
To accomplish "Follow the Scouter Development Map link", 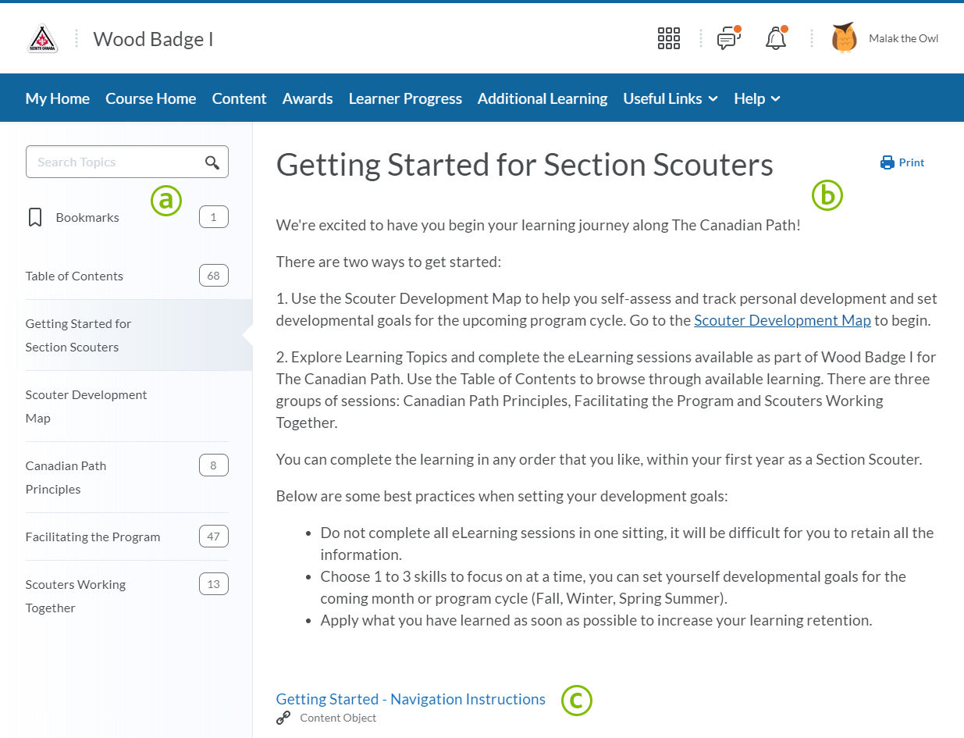I will tap(782, 320).
